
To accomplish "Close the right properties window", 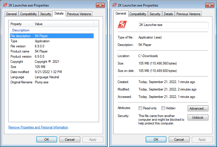I will [210, 5].
